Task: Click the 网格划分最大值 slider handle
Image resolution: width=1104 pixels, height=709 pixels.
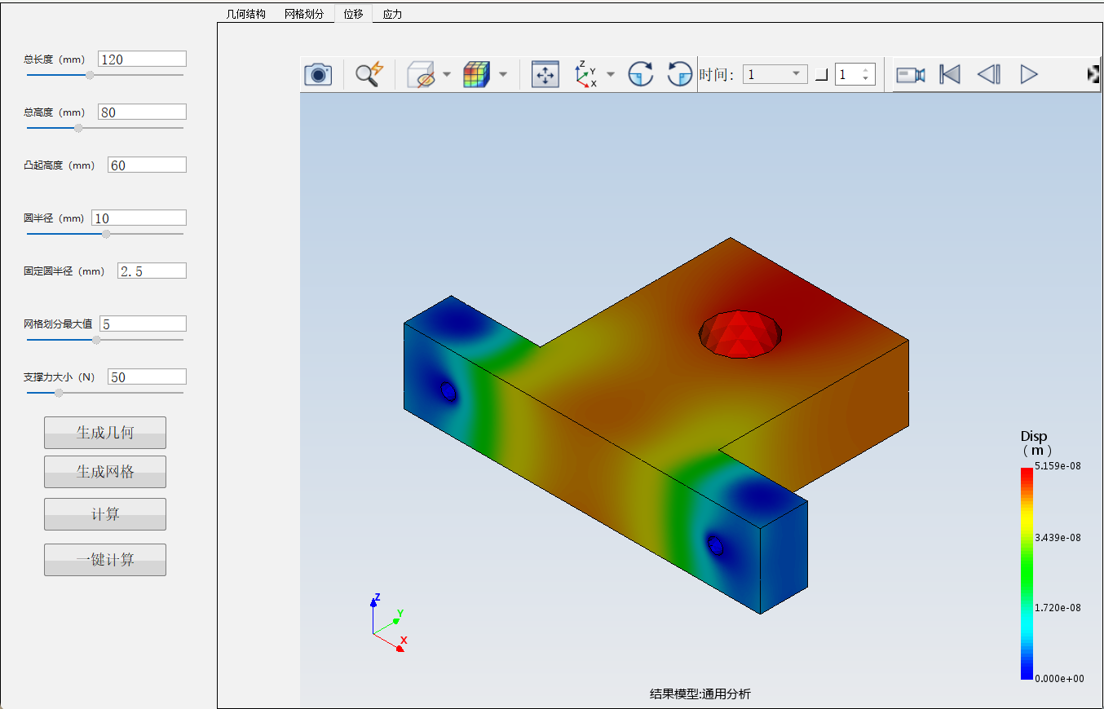Action: 96,340
